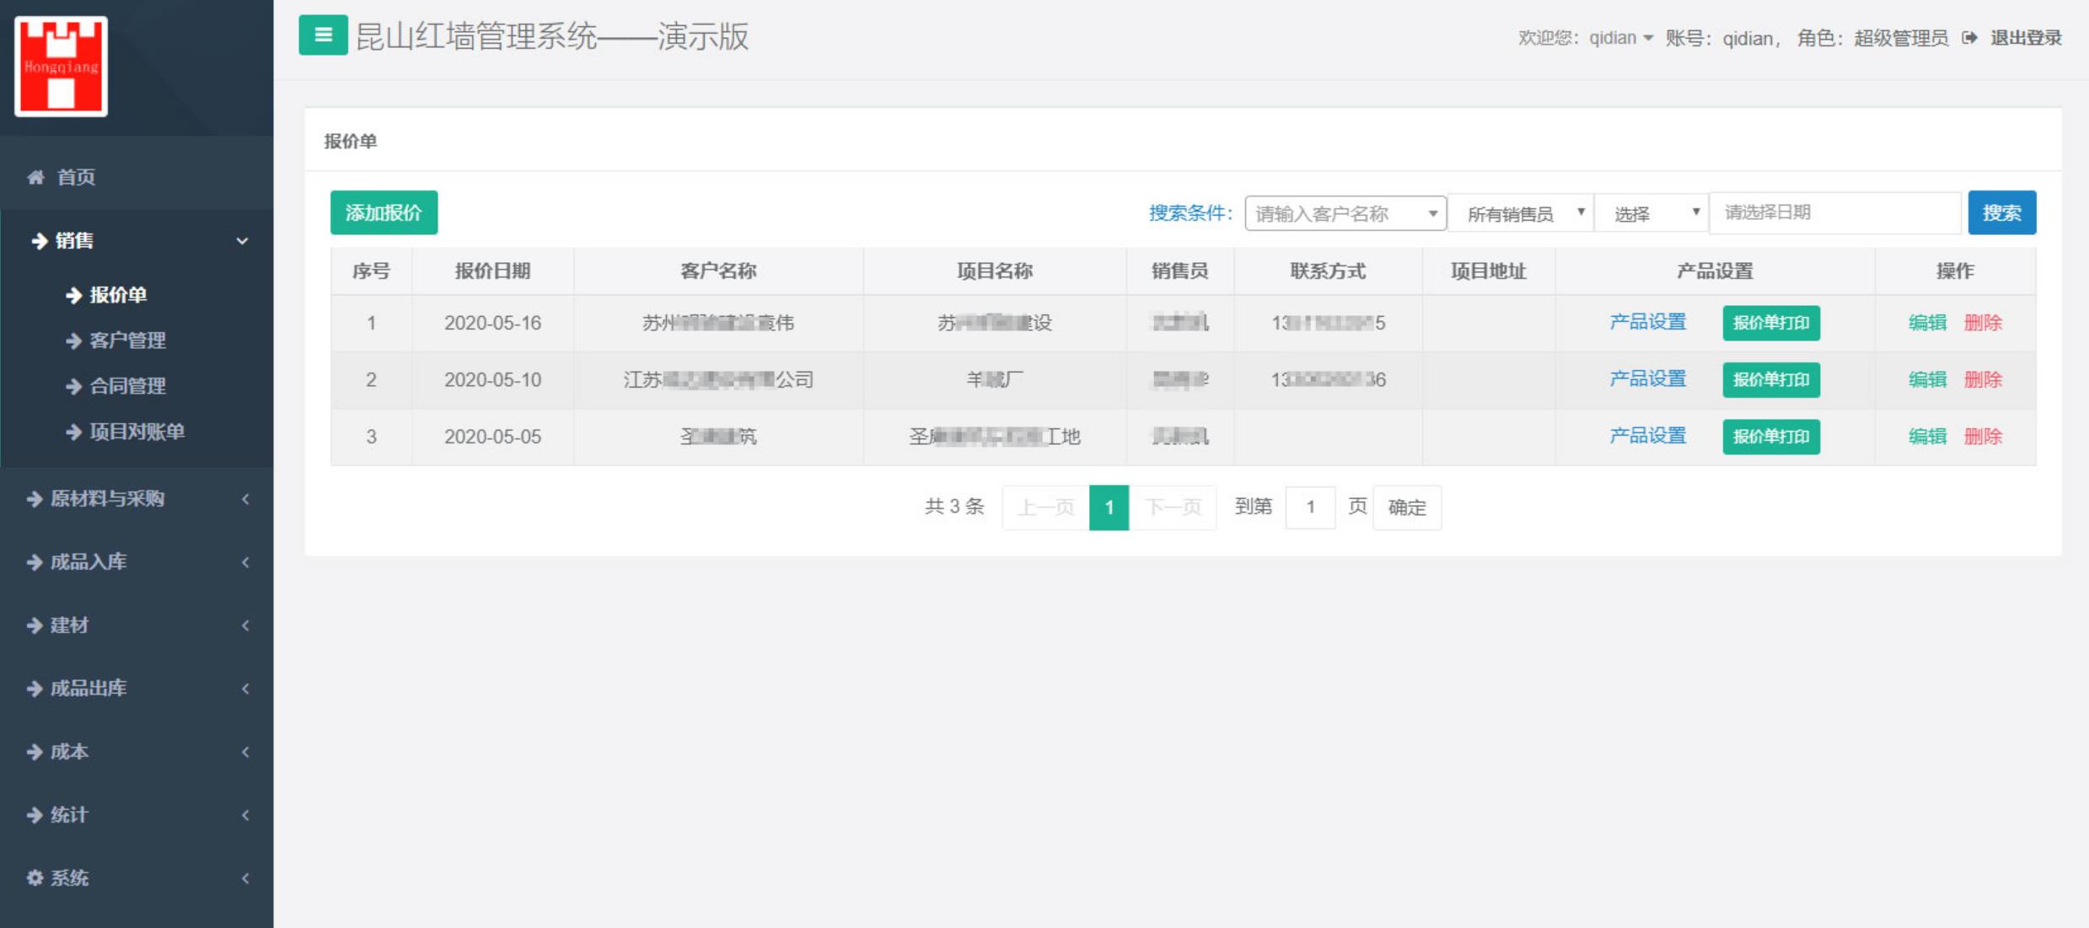
Task: Click the gear icon beside 系统
Action: click(x=35, y=877)
